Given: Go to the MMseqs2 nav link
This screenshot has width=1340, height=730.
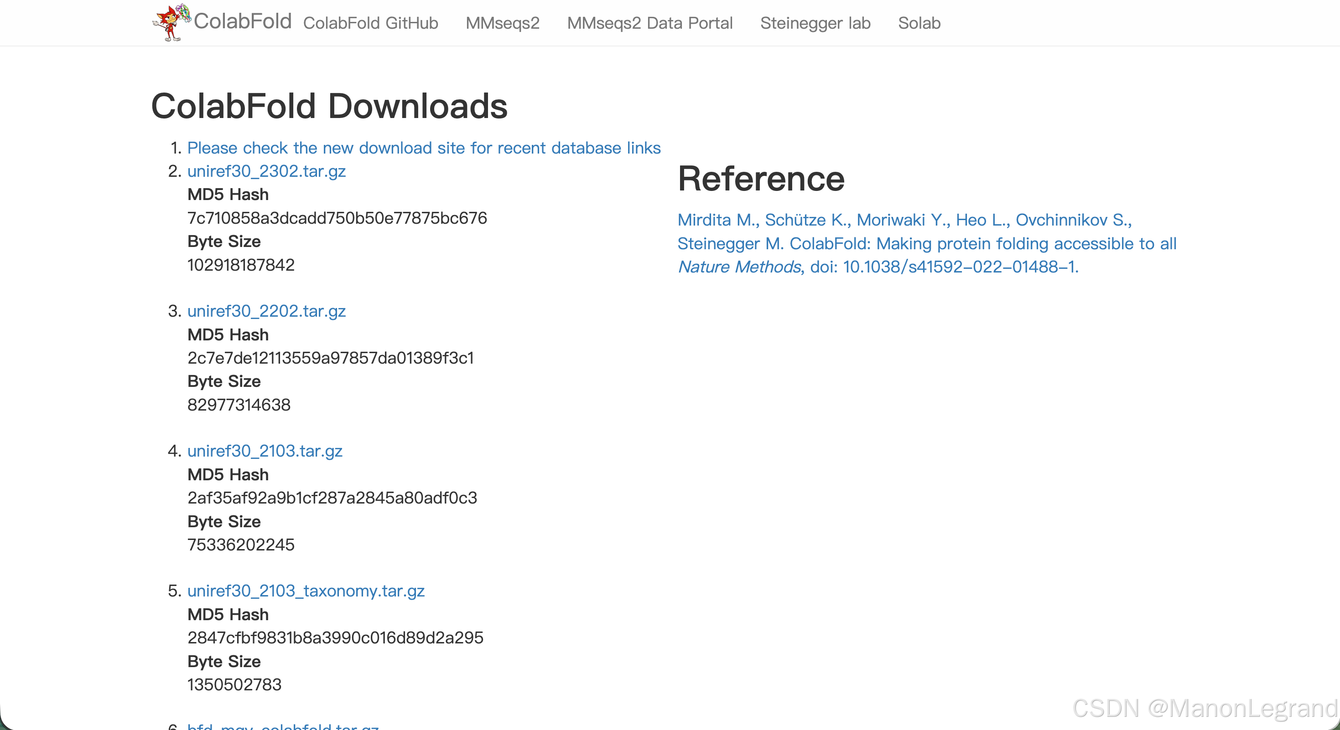Looking at the screenshot, I should [503, 23].
